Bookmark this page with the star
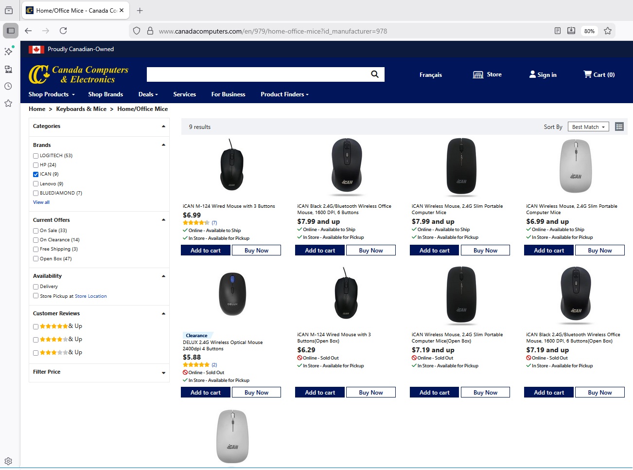Image resolution: width=633 pixels, height=470 pixels. pos(608,31)
